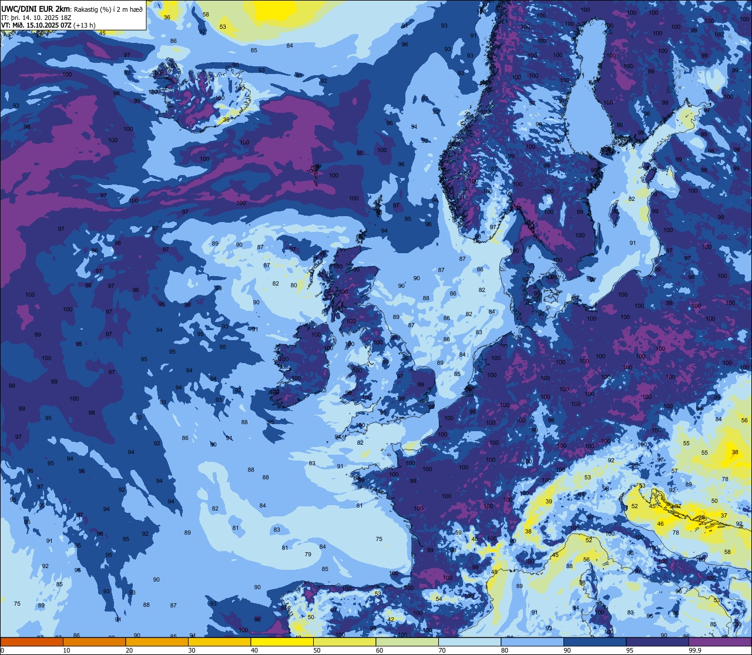Click the 'UWC/DINI EUR 2km' title text
Viewport: 752px width, 655px height.
[35, 8]
